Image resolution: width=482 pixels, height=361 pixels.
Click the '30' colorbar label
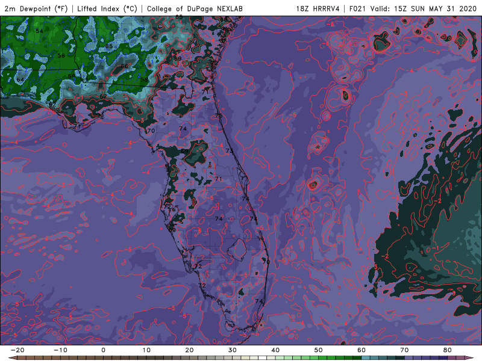tap(233, 350)
